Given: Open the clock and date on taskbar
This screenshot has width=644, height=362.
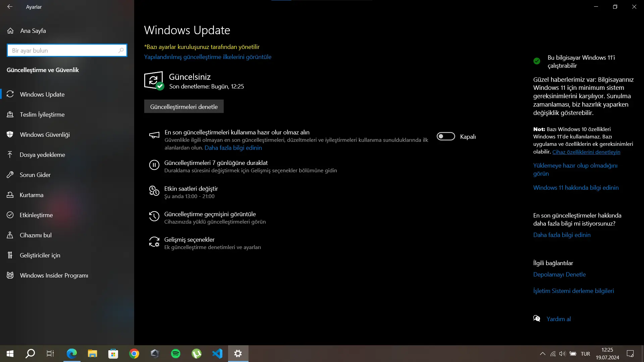Looking at the screenshot, I should pos(607,354).
